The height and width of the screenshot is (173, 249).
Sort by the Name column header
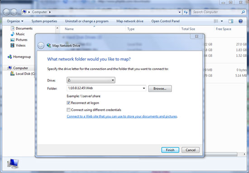coord(69,29)
